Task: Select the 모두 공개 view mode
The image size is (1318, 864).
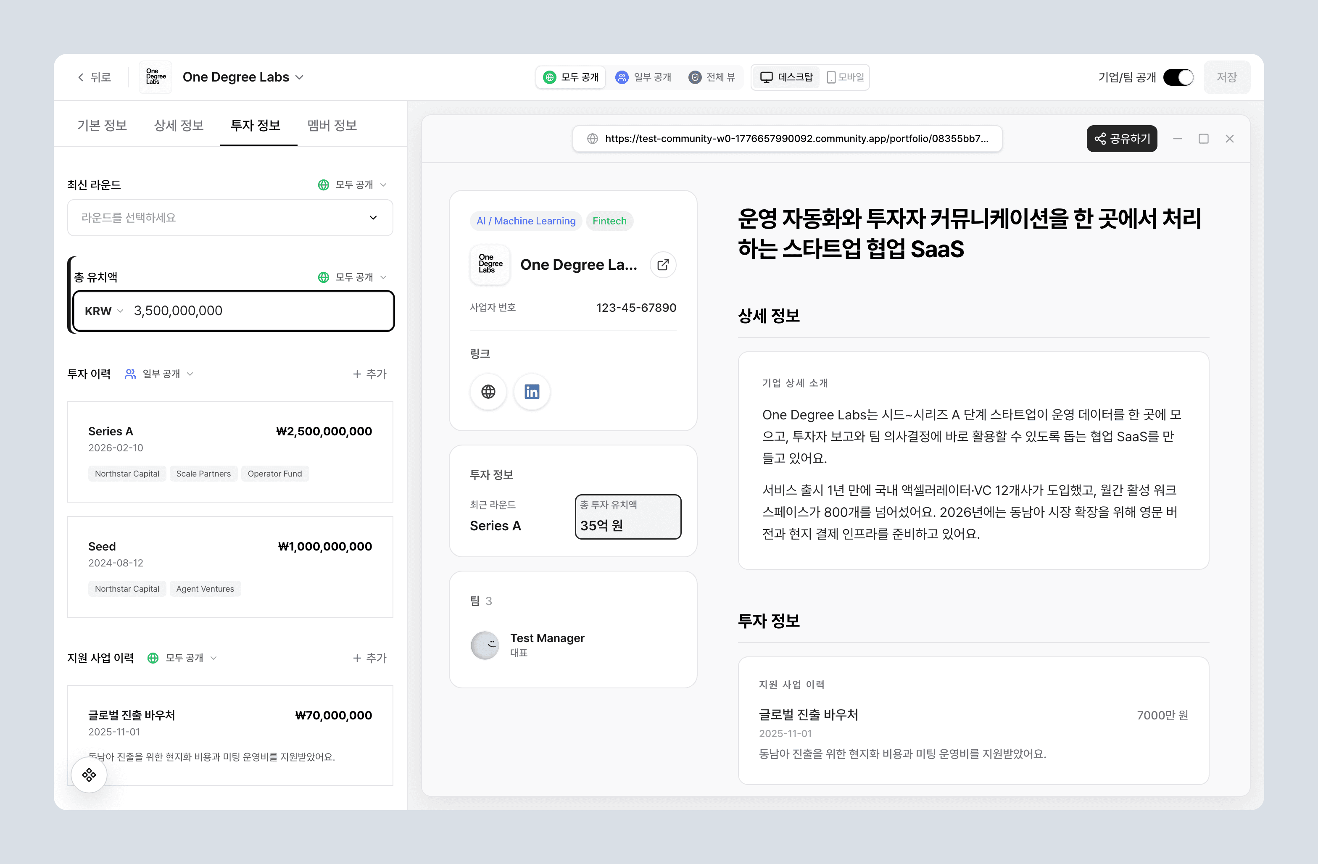Action: [571, 77]
